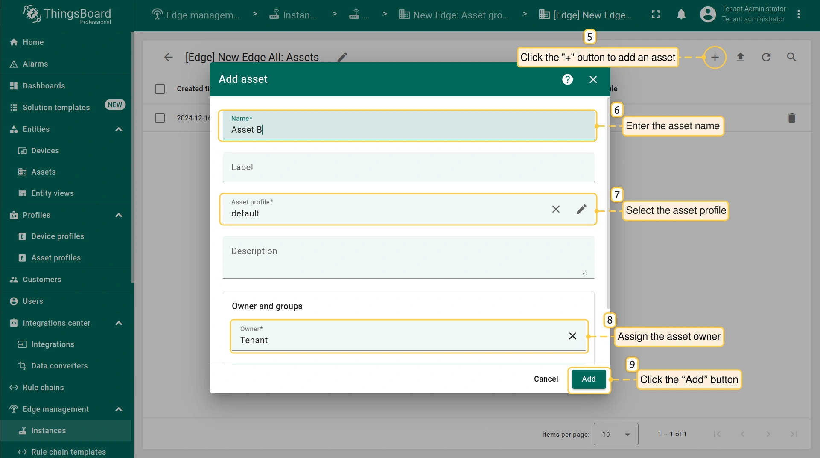Open the notifications bell

pos(681,15)
